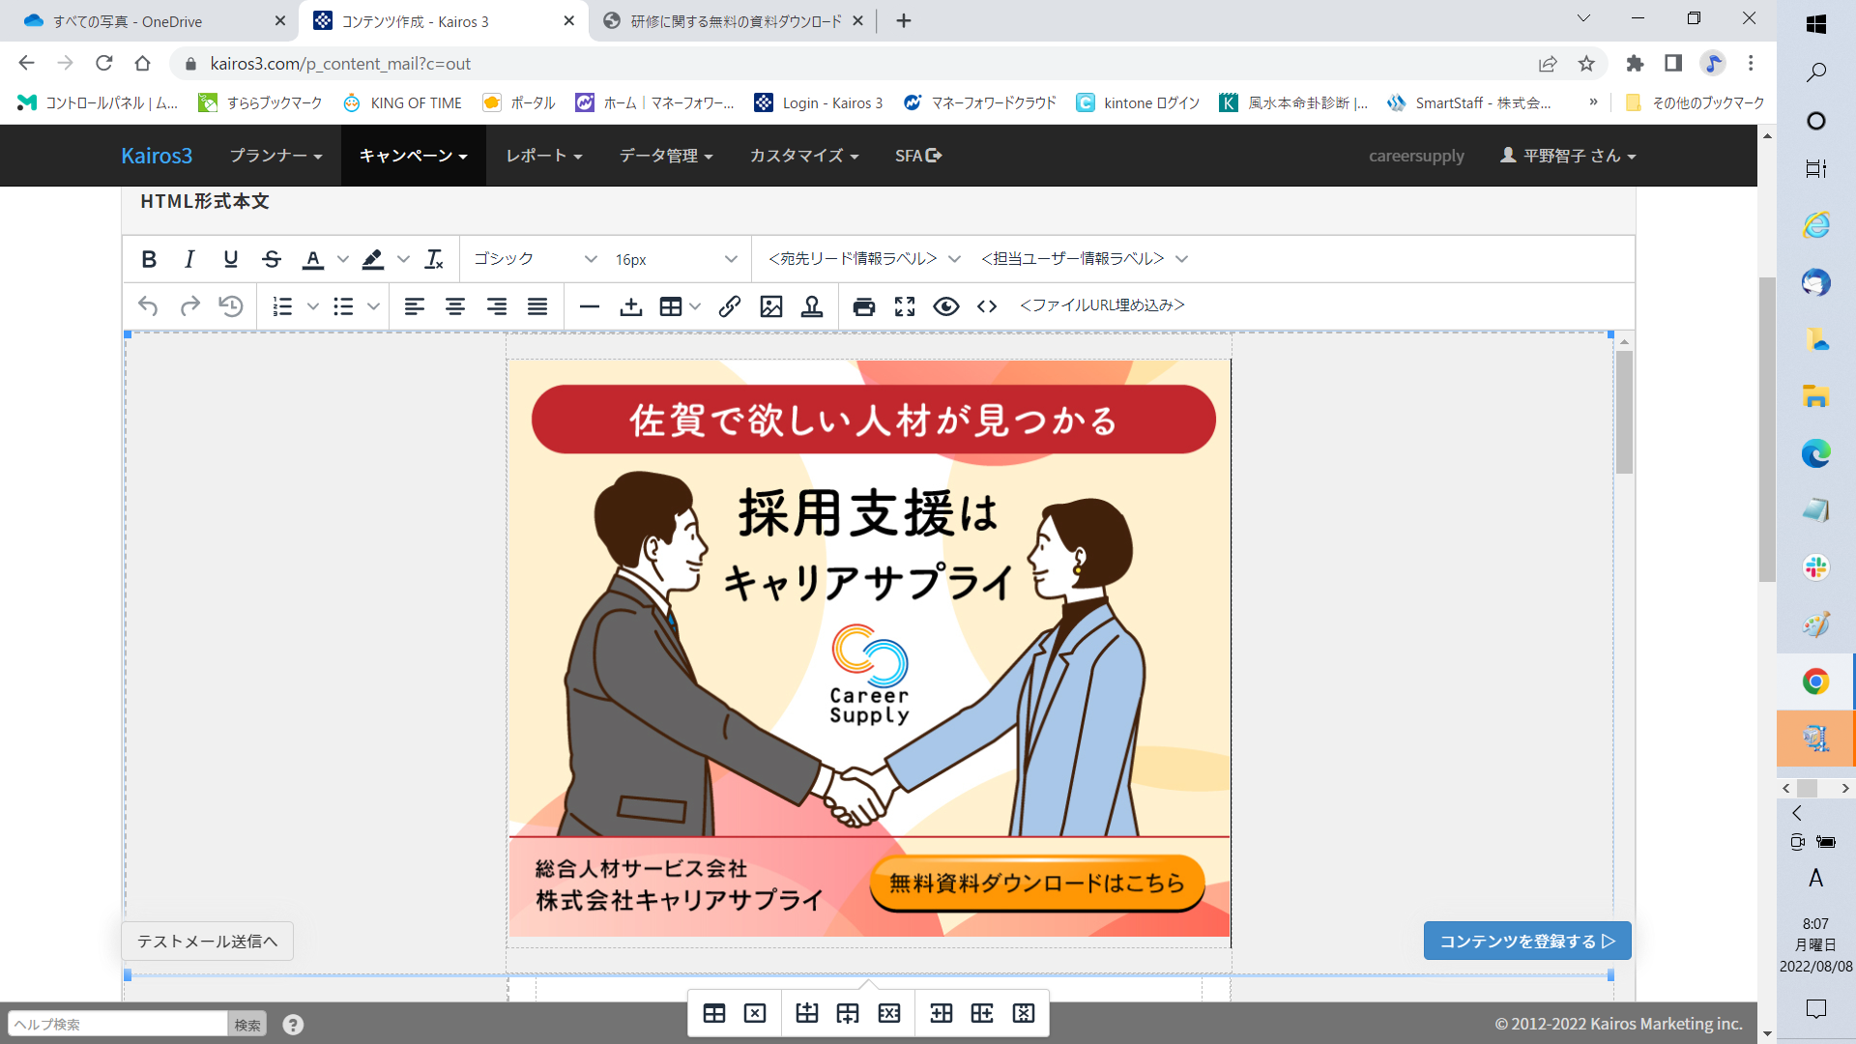
Task: Insert a horizontal line
Action: pos(590,306)
